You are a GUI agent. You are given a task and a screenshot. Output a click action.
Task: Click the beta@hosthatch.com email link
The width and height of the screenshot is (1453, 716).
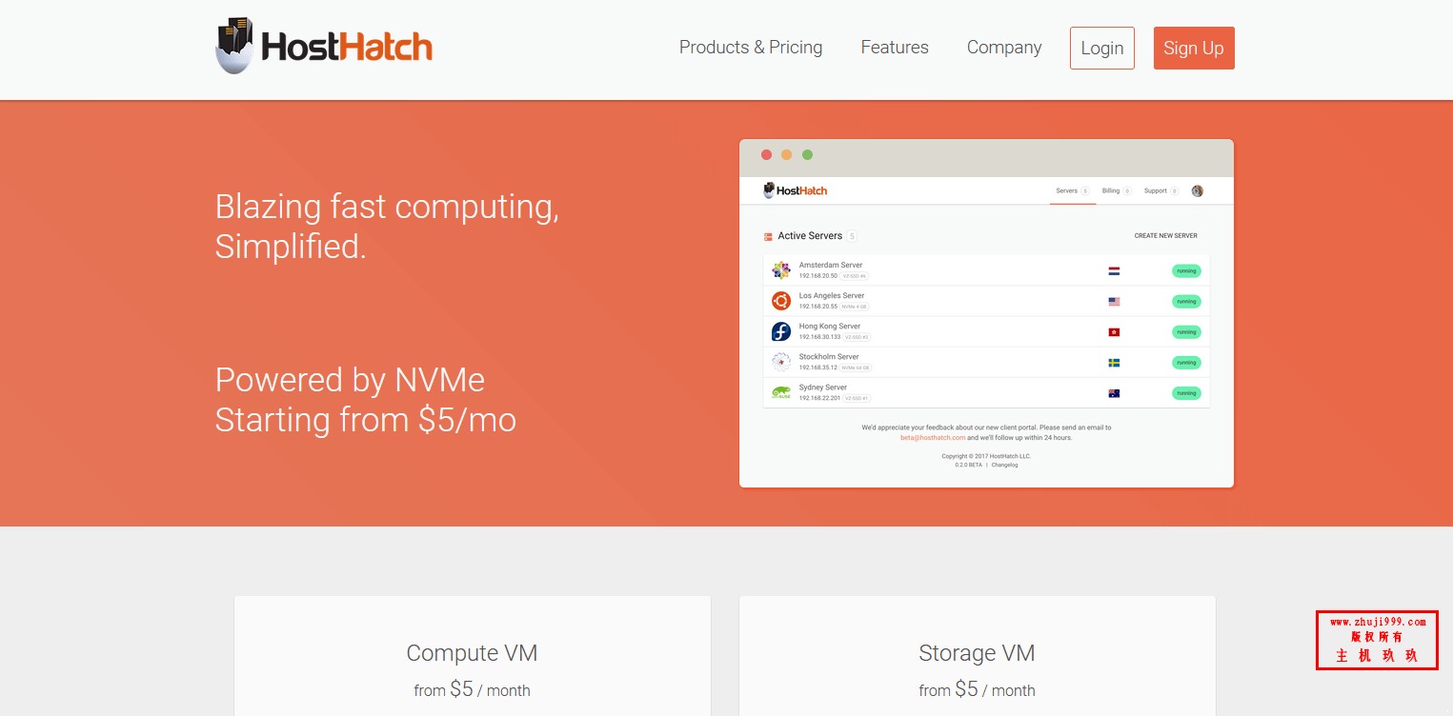click(933, 438)
